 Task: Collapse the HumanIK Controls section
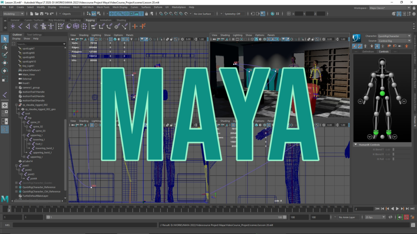click(356, 145)
